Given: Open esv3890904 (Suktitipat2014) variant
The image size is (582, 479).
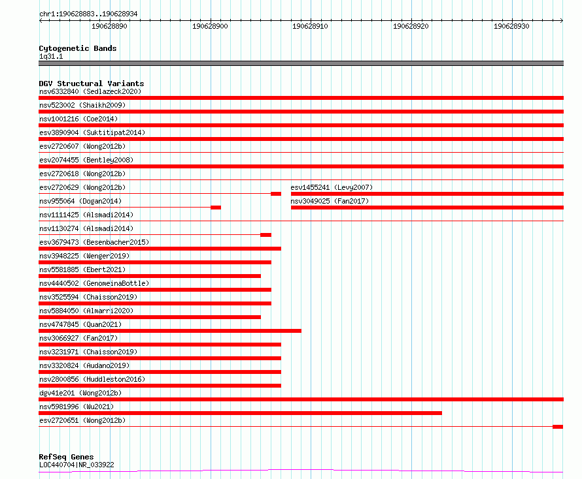Looking at the screenshot, I should click(x=92, y=132).
